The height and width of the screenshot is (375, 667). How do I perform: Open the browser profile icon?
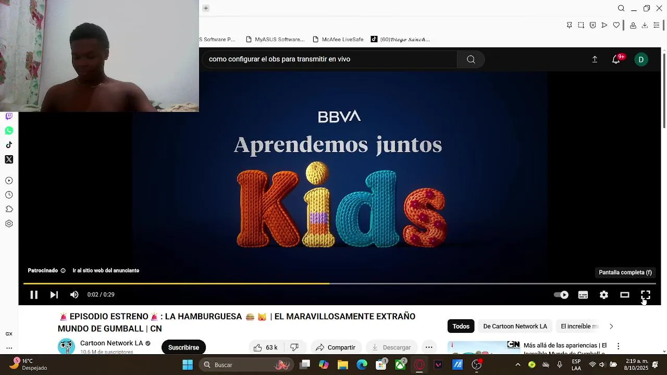click(633, 25)
